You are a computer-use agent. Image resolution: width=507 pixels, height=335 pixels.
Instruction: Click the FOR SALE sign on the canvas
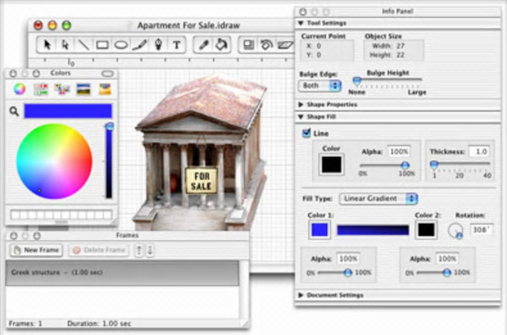point(201,181)
